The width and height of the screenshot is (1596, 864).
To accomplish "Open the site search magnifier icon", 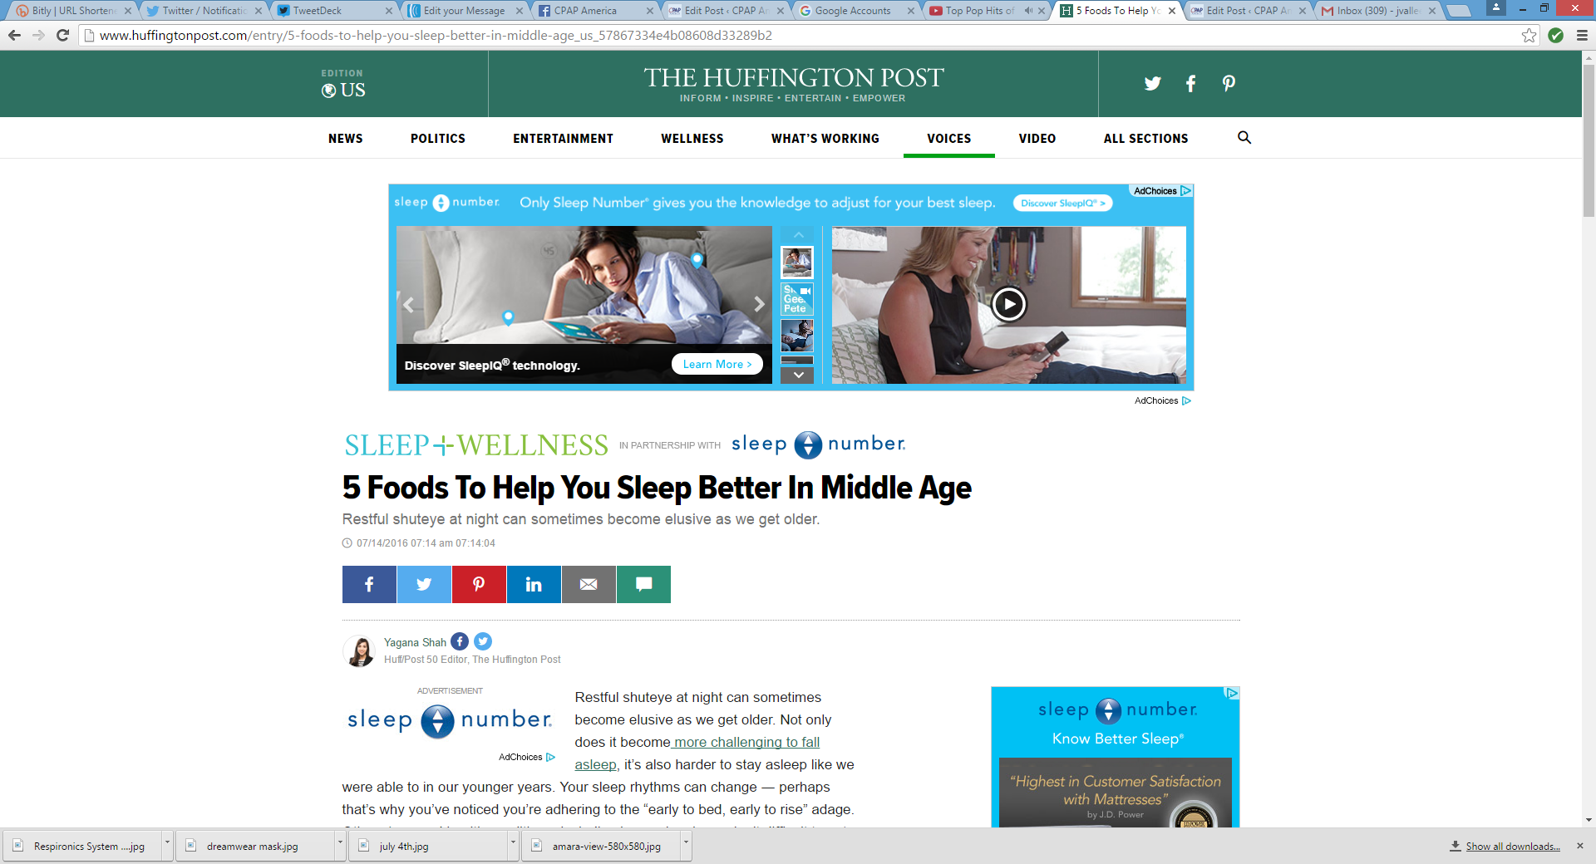I will point(1244,138).
